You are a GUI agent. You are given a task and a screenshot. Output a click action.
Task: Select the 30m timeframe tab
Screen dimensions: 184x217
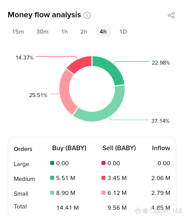click(x=42, y=32)
